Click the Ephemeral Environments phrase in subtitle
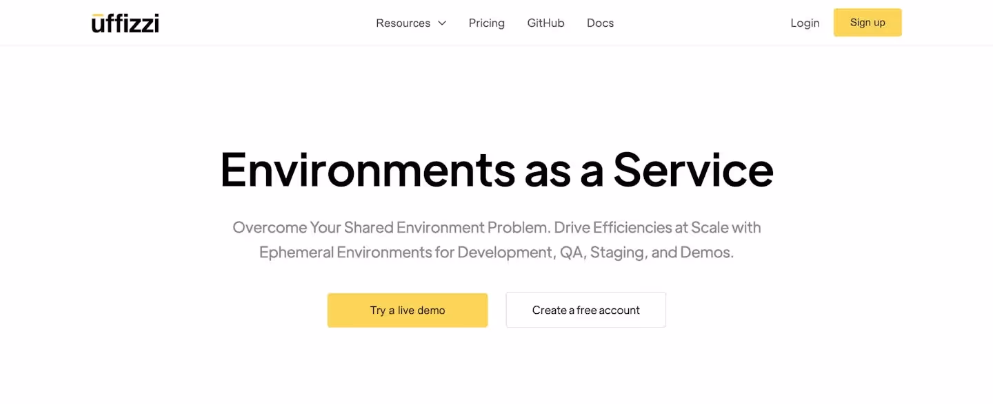 (345, 253)
